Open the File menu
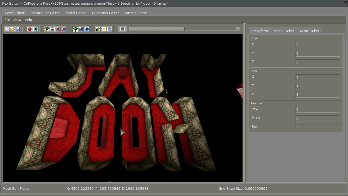Viewport: 348px width, 196px height. coord(7,20)
